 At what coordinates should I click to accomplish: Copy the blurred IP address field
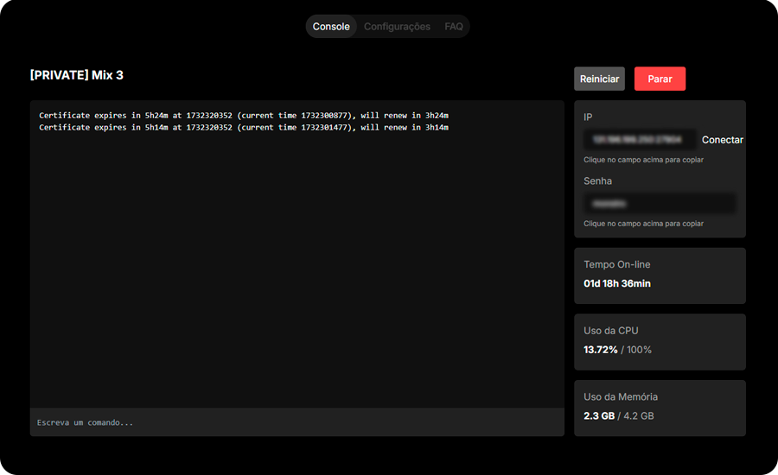pos(640,139)
